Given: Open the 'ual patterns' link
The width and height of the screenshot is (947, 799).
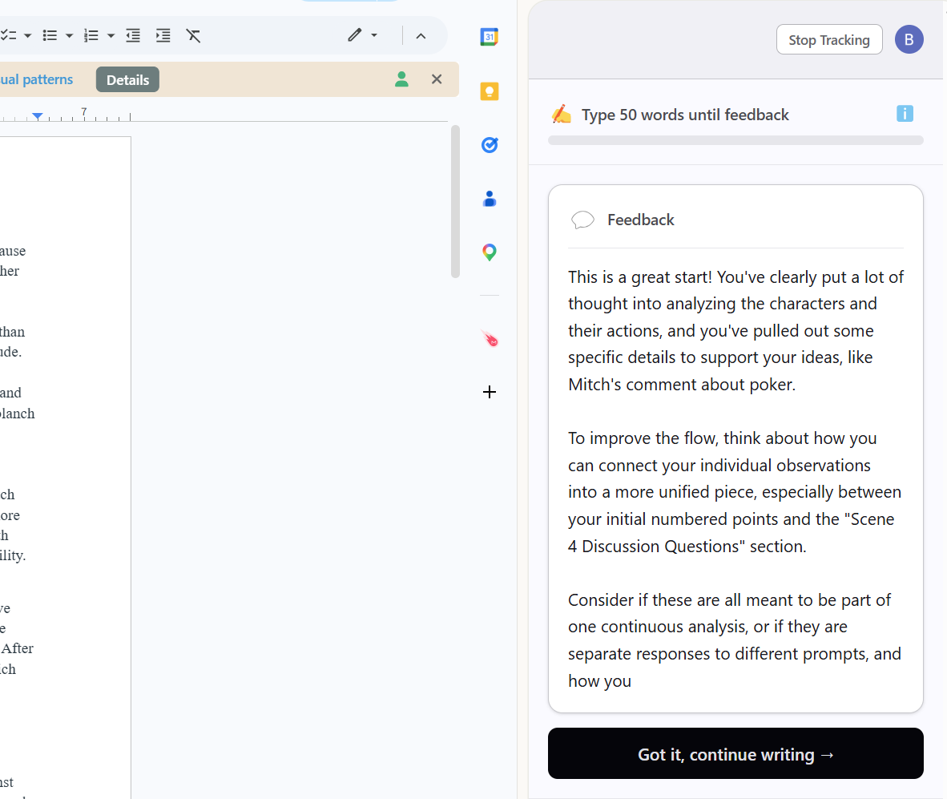Looking at the screenshot, I should click(x=36, y=79).
